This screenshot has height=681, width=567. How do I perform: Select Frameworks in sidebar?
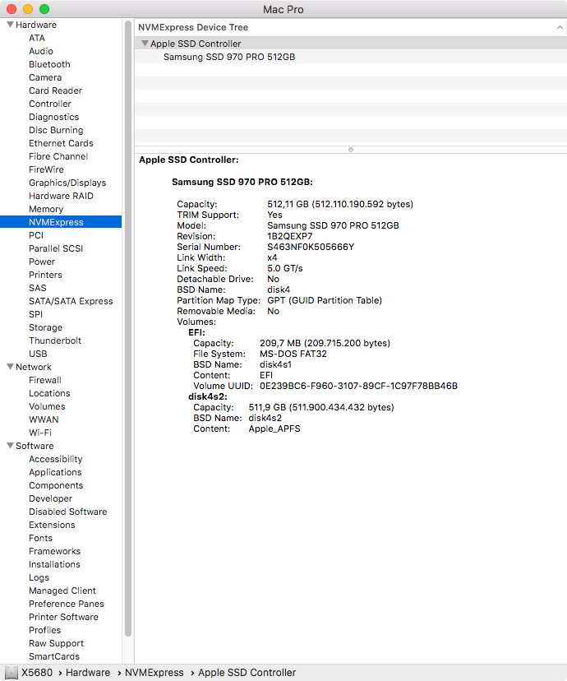[x=55, y=551]
